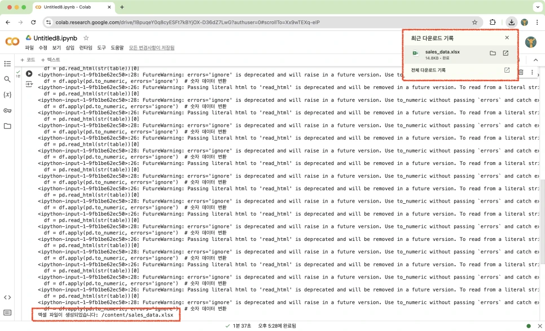The width and height of the screenshot is (545, 331).
Task: Open sales_data.xlsx in its folder
Action: coord(493,53)
